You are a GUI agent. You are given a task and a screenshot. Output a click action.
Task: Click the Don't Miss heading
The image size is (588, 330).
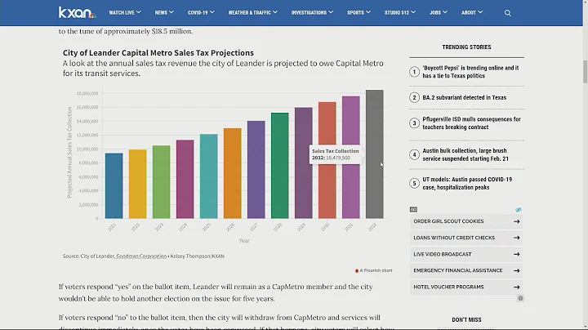click(466, 320)
